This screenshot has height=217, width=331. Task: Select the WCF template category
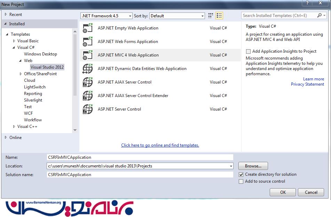[x=28, y=113]
